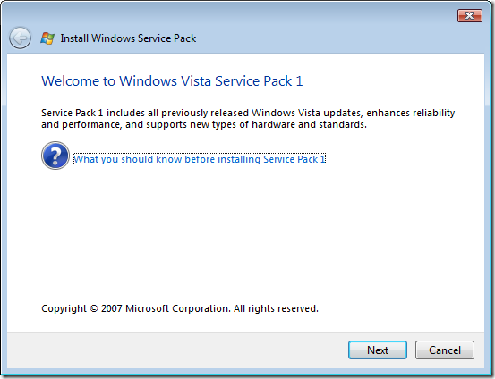The image size is (495, 379).
Task: Click 'All rights reserved.' in the footer notice
Action: (x=276, y=308)
